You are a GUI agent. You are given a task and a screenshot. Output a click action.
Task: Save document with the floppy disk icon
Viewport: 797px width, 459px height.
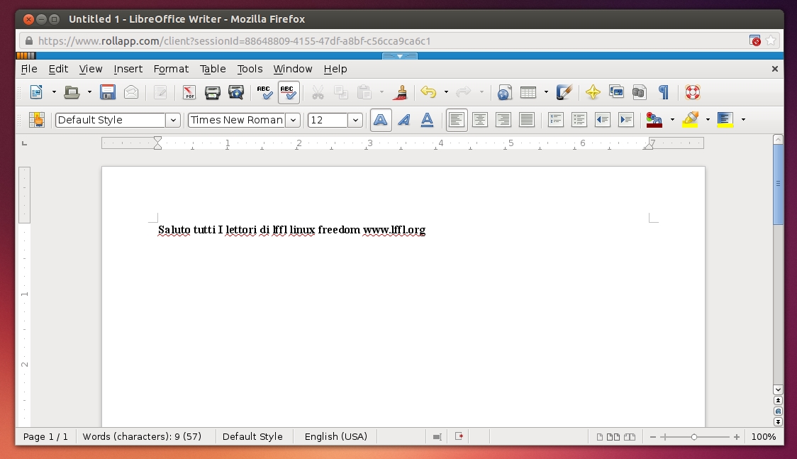107,92
